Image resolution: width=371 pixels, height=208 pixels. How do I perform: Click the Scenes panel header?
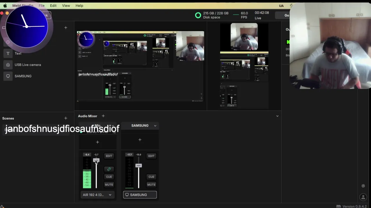(x=8, y=118)
